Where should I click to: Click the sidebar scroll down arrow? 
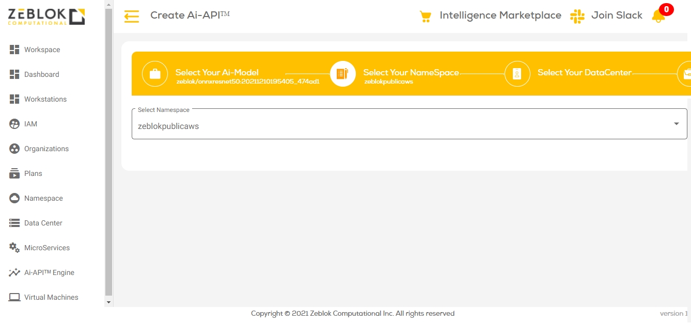click(x=108, y=302)
